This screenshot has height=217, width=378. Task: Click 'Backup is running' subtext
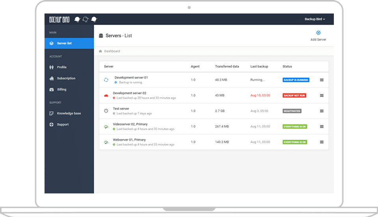[x=131, y=82]
